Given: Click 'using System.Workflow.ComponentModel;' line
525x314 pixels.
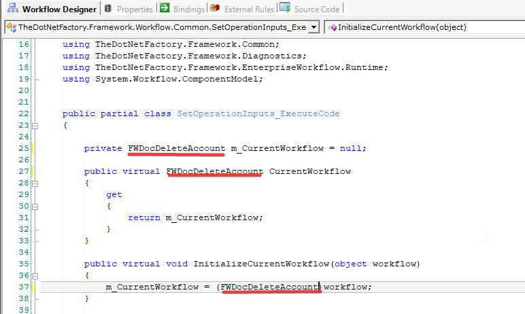Looking at the screenshot, I should pyautogui.click(x=163, y=79).
